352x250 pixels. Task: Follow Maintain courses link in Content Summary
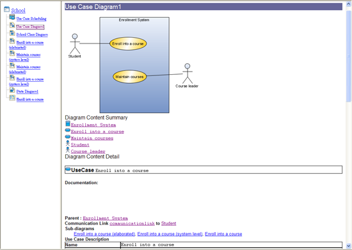[x=92, y=138]
